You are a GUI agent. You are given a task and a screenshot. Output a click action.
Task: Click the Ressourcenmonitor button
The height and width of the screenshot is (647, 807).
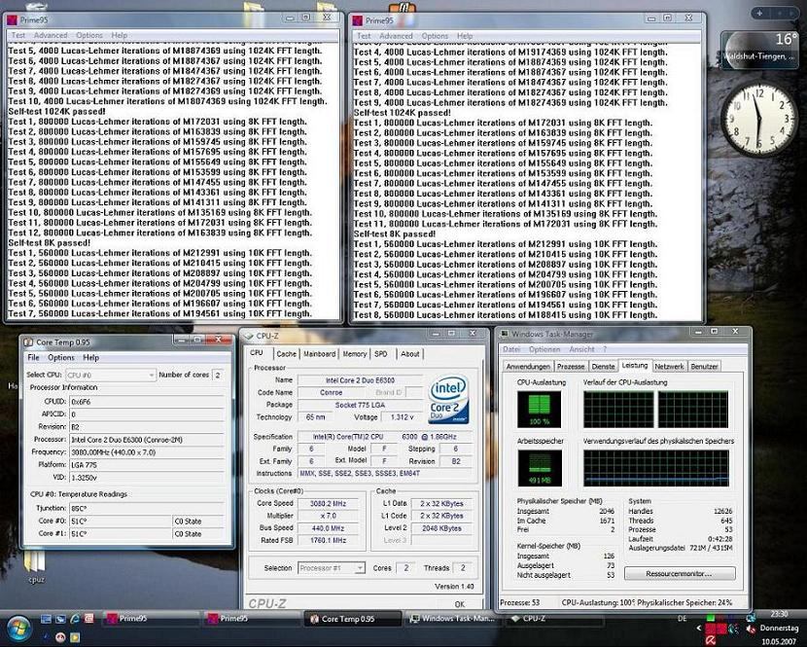680,573
